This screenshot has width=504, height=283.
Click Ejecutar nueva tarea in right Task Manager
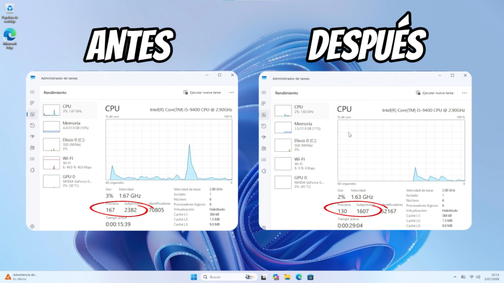(435, 93)
